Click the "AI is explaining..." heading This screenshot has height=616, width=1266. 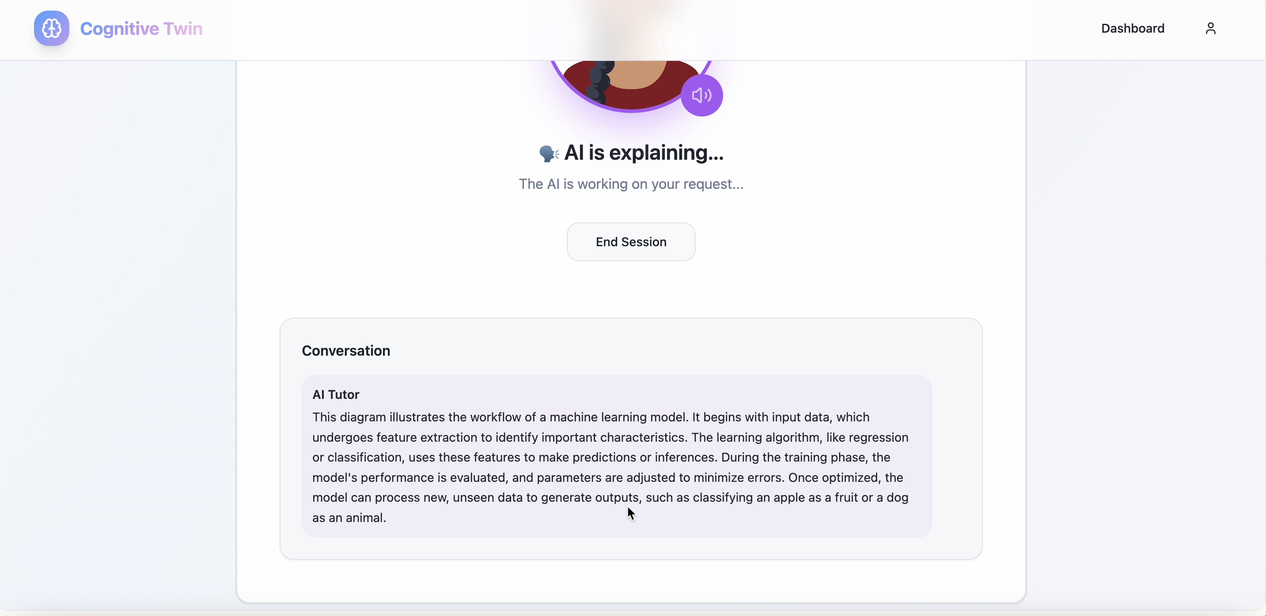click(x=643, y=153)
